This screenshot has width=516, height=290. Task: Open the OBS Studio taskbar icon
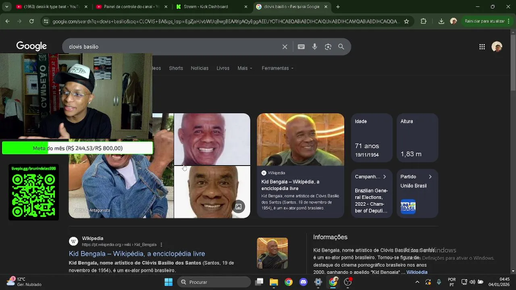coord(347,282)
